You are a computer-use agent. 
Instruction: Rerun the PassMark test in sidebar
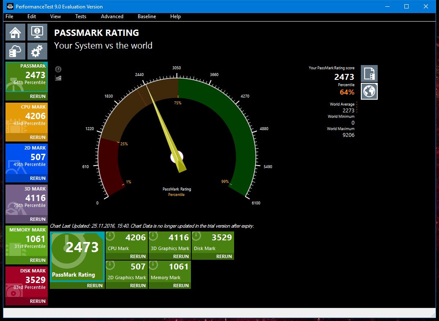coord(38,96)
